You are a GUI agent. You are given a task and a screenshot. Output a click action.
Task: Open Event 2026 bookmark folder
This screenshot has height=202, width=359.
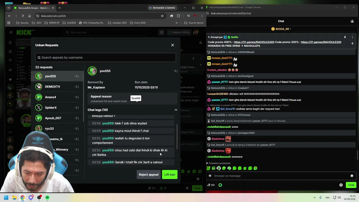click(138, 23)
